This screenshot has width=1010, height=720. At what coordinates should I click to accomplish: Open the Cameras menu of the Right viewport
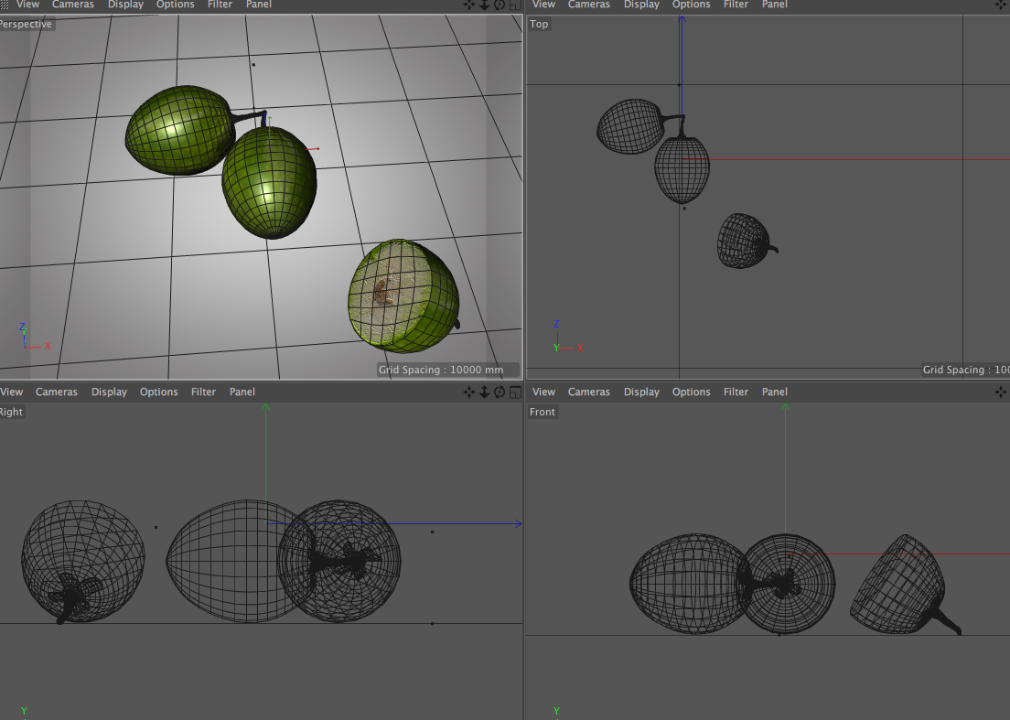coord(57,392)
